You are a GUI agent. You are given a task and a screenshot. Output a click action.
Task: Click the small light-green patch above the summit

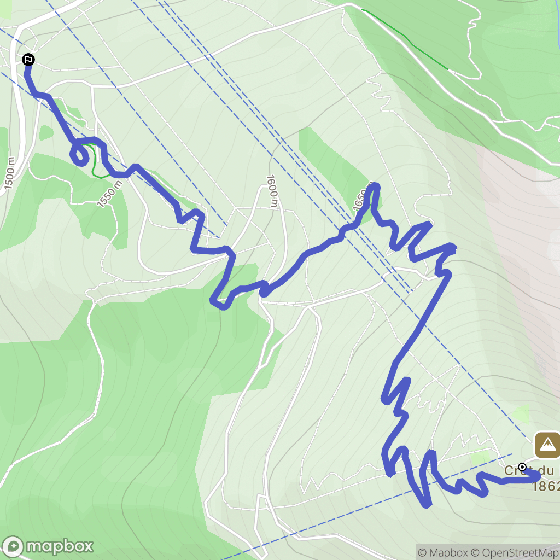[521, 415]
